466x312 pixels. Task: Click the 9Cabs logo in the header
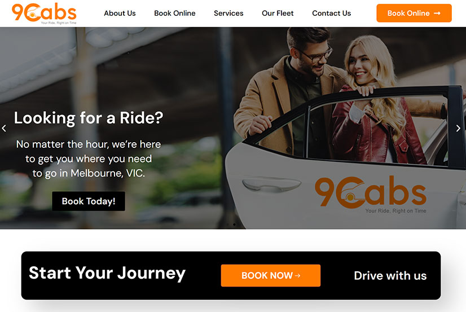click(x=44, y=14)
